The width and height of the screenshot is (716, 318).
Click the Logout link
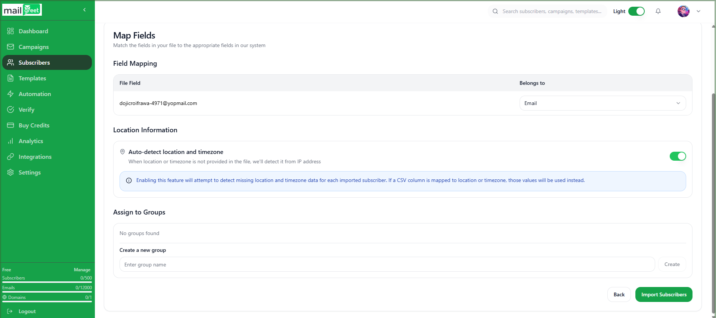coord(27,311)
